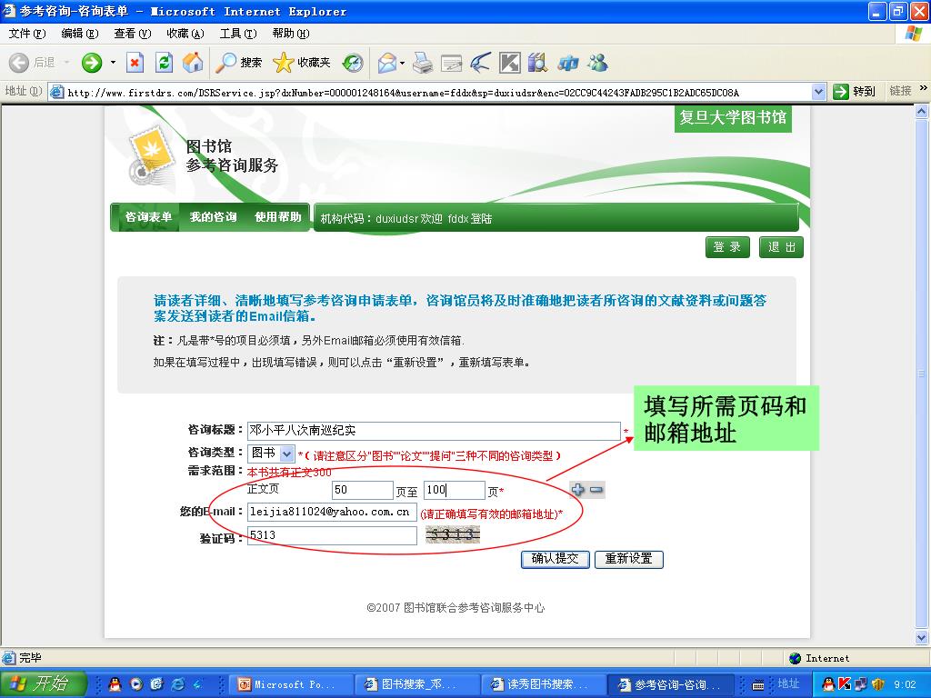Open Microsoft Po... taskbar window
Image resolution: width=931 pixels, height=698 pixels.
tap(289, 684)
